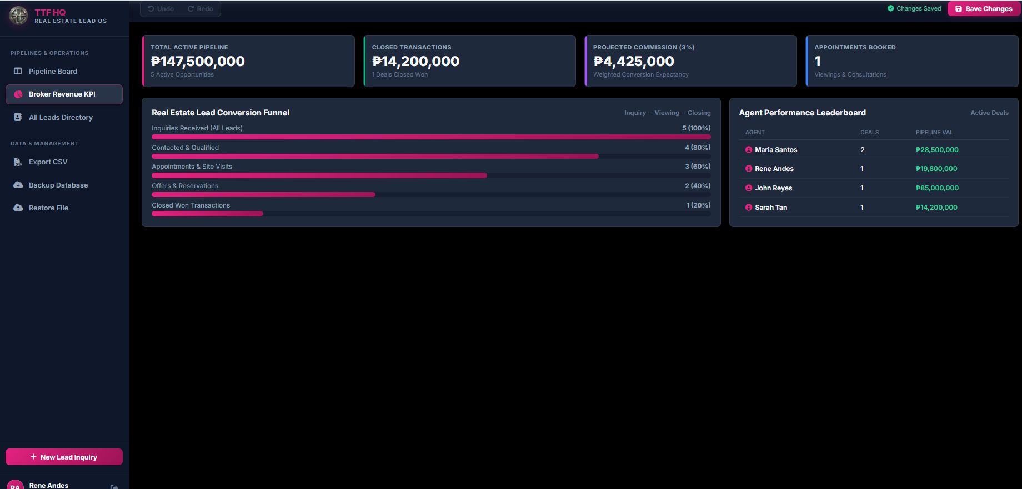
Task: Redo the last undone change
Action: click(201, 9)
